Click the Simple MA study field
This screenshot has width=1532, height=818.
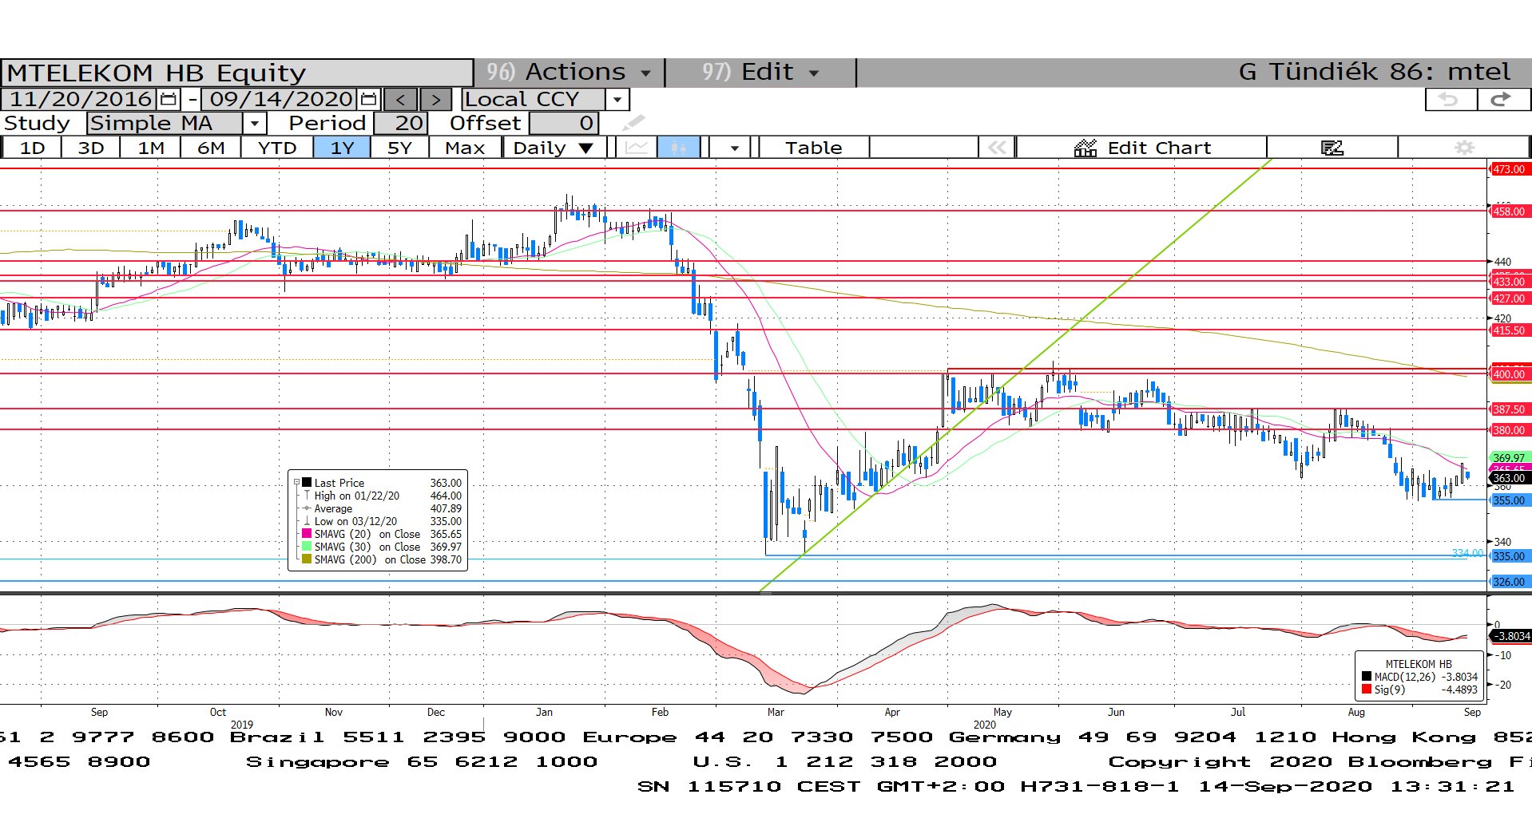(x=165, y=123)
